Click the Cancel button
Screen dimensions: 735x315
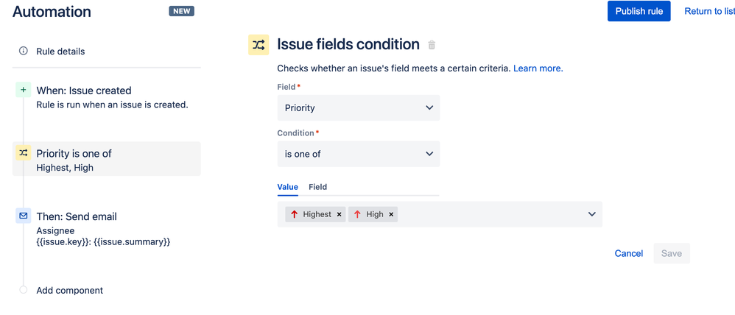(x=628, y=253)
